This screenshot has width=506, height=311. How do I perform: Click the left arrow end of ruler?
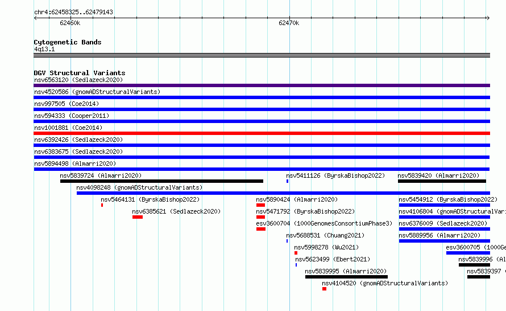coord(35,18)
